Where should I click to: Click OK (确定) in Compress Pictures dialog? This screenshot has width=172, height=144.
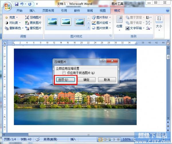coord(87,80)
